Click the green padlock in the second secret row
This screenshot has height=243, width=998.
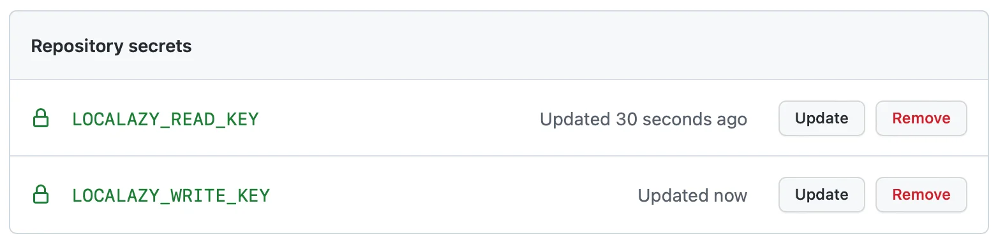(x=41, y=195)
